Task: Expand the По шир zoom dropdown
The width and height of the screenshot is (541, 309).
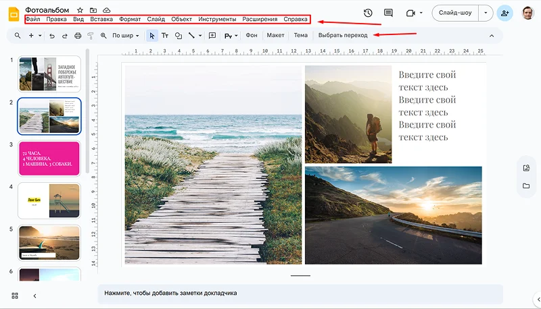Action: tap(126, 35)
